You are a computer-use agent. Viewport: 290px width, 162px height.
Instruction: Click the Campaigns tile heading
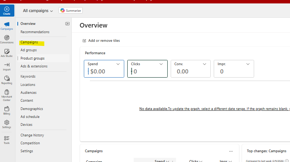click(x=94, y=151)
